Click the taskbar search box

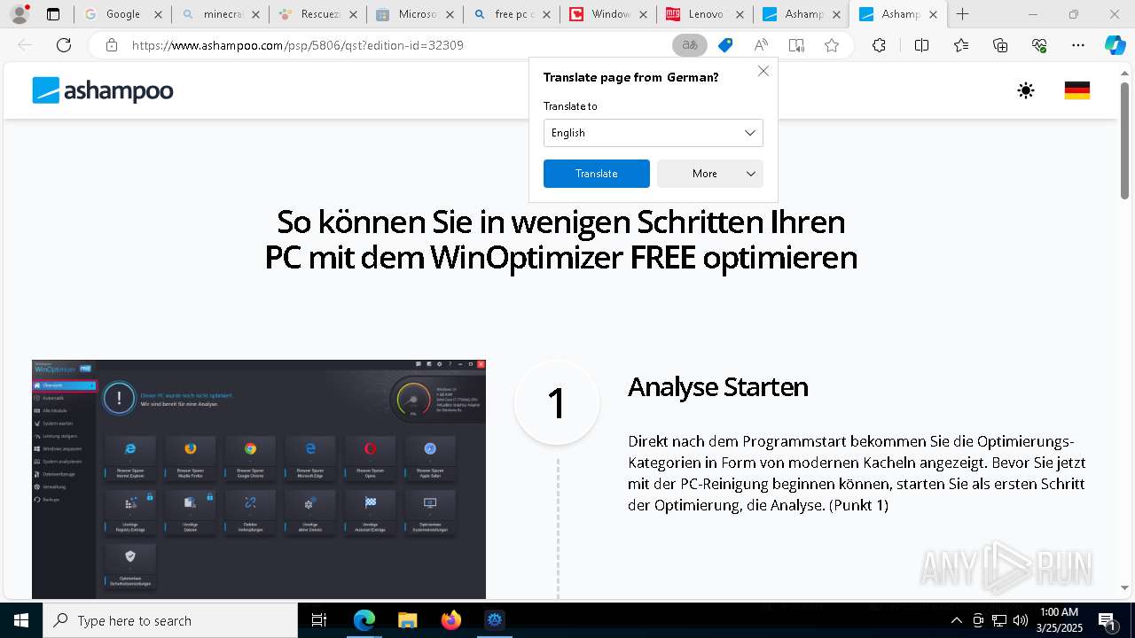pyautogui.click(x=170, y=620)
